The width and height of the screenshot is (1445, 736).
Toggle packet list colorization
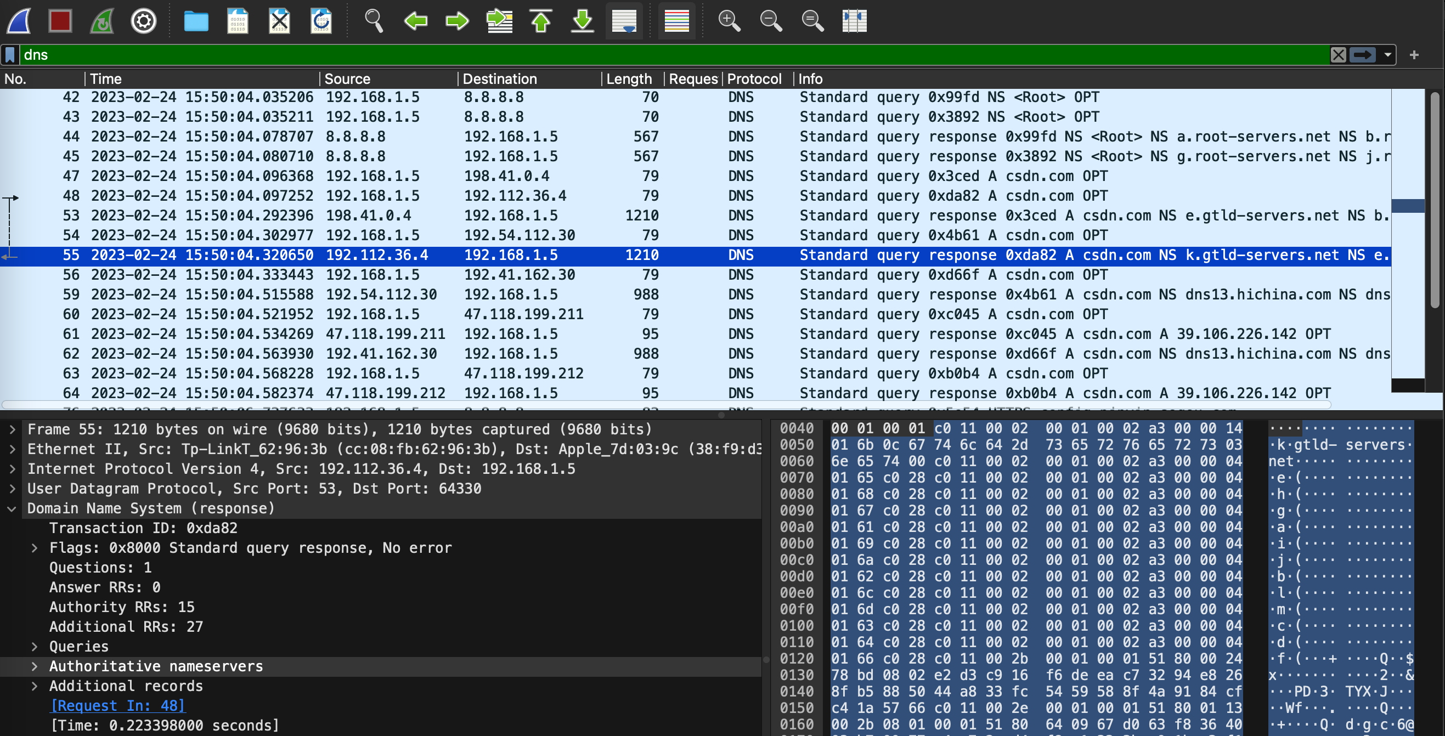tap(676, 21)
